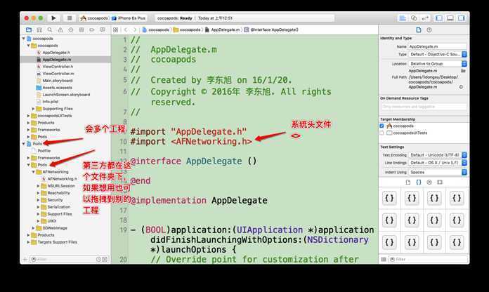Open related items grid menu
This screenshot has width=489, height=292.
click(x=115, y=30)
